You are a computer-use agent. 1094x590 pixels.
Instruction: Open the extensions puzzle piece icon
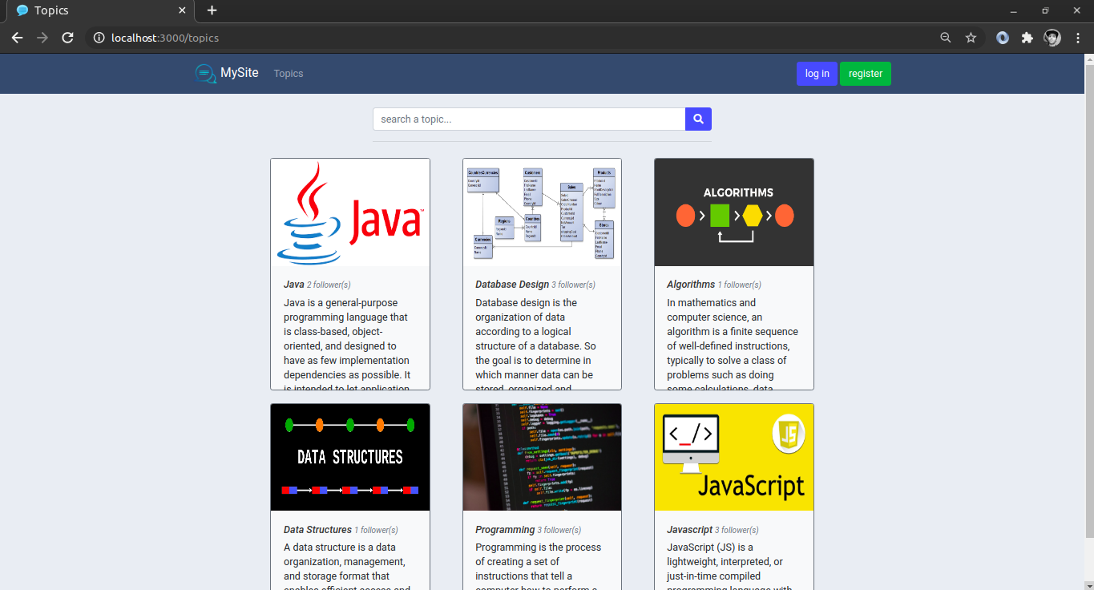coord(1027,38)
